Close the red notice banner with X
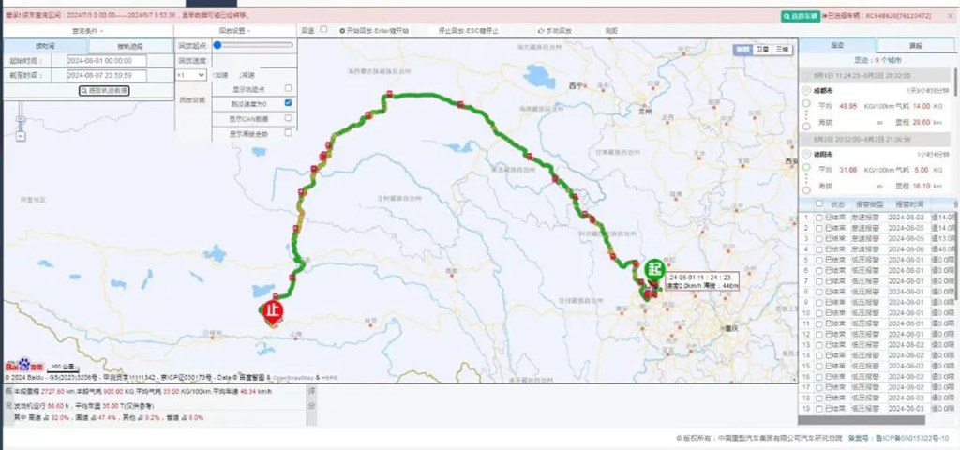Viewport: 960px width, 450px height. (x=951, y=17)
